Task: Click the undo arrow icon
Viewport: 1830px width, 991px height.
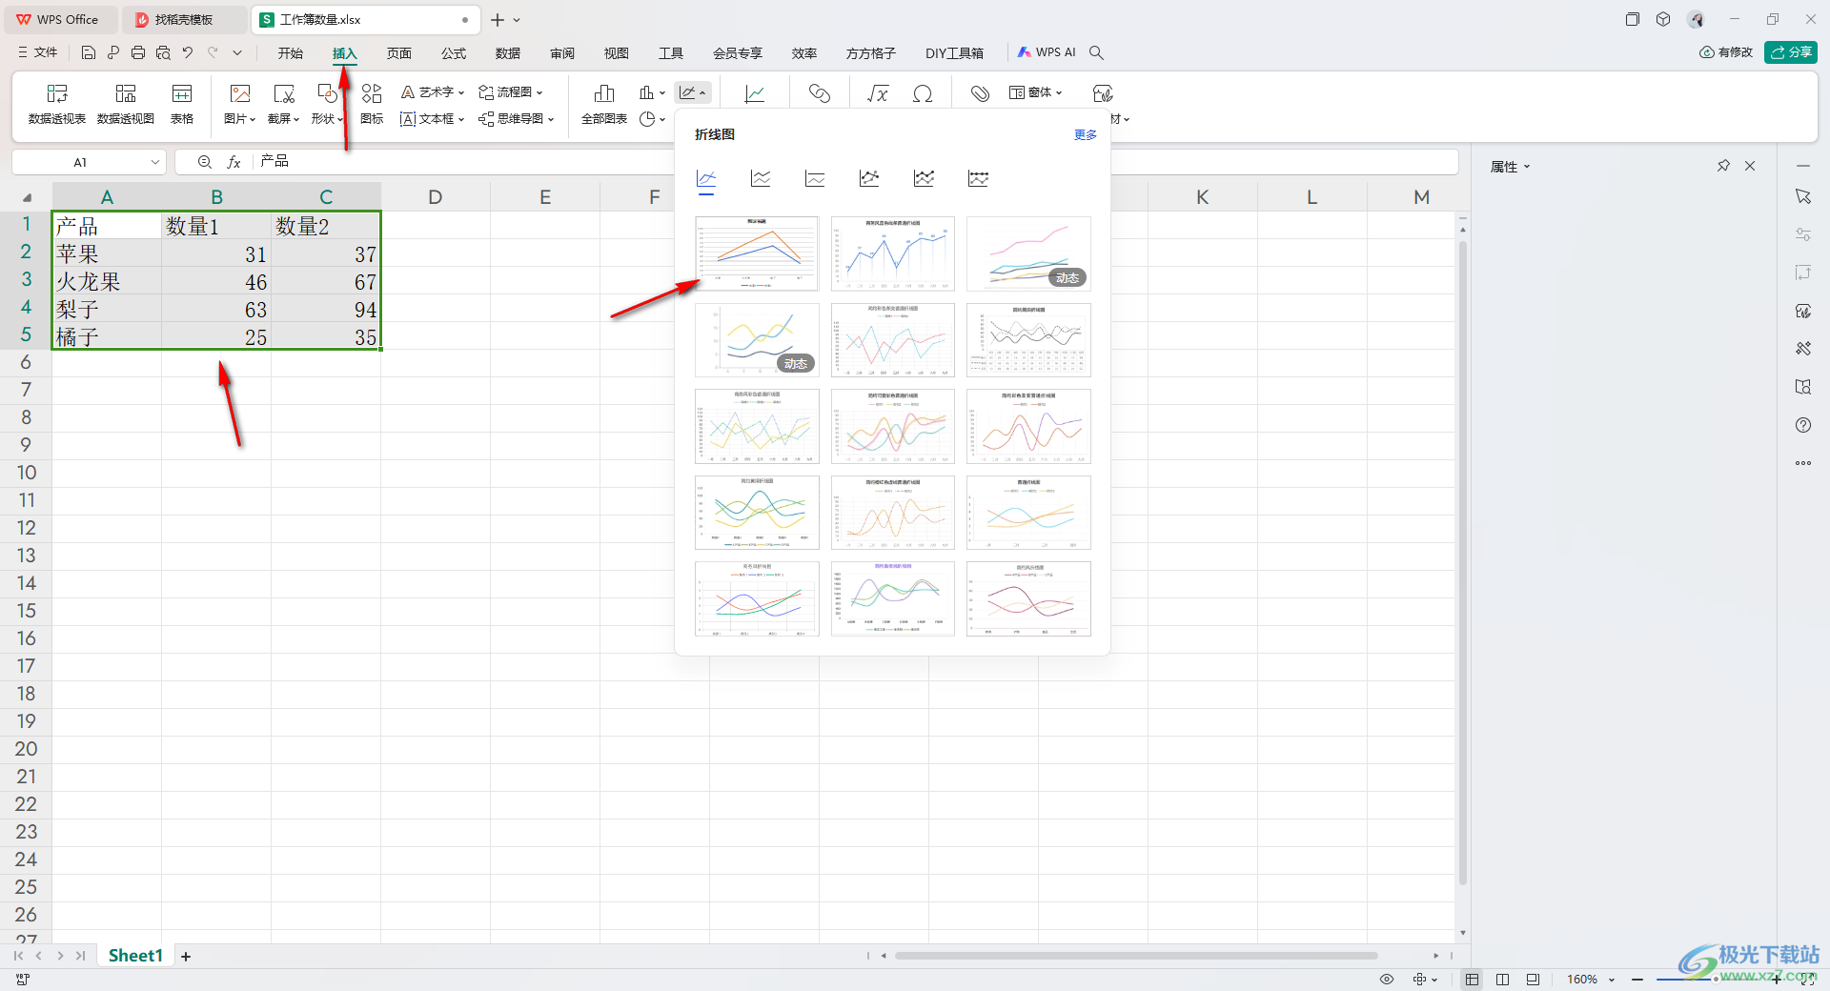Action: [x=188, y=53]
